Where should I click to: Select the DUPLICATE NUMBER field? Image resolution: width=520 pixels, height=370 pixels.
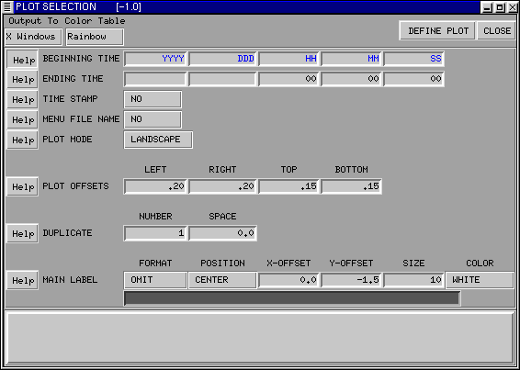point(155,233)
